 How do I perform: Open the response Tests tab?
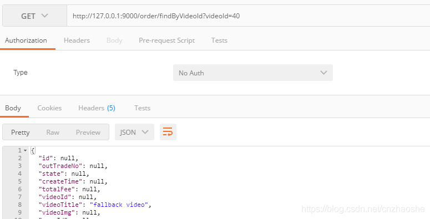(143, 108)
